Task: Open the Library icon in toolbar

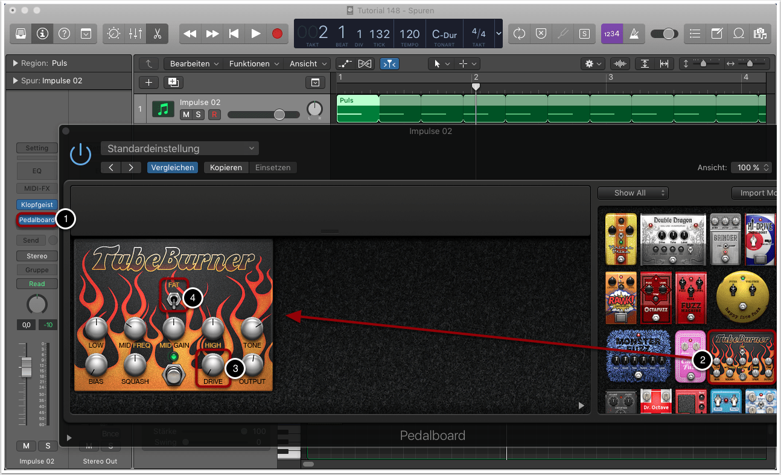Action: (x=21, y=34)
